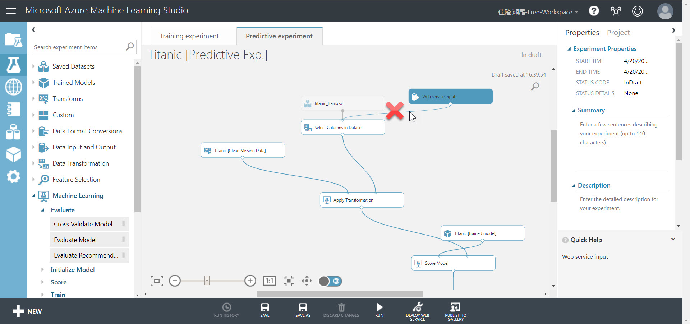Click Run History in the bottom bar
Image resolution: width=690 pixels, height=324 pixels.
pos(226,310)
